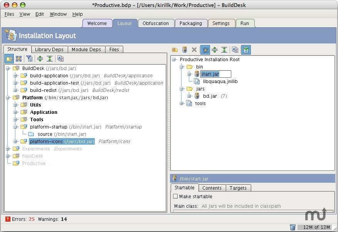
Task: Go to the Run tab
Action: pyautogui.click(x=245, y=23)
